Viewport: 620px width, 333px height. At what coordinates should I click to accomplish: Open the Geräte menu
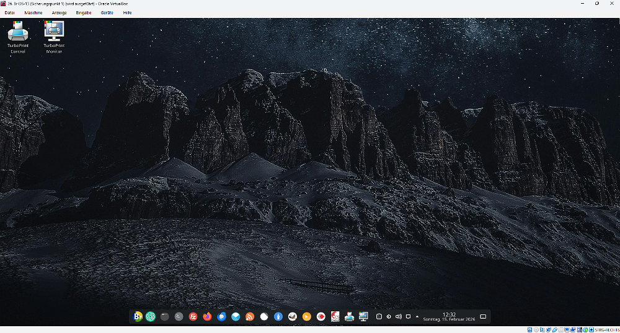(107, 12)
